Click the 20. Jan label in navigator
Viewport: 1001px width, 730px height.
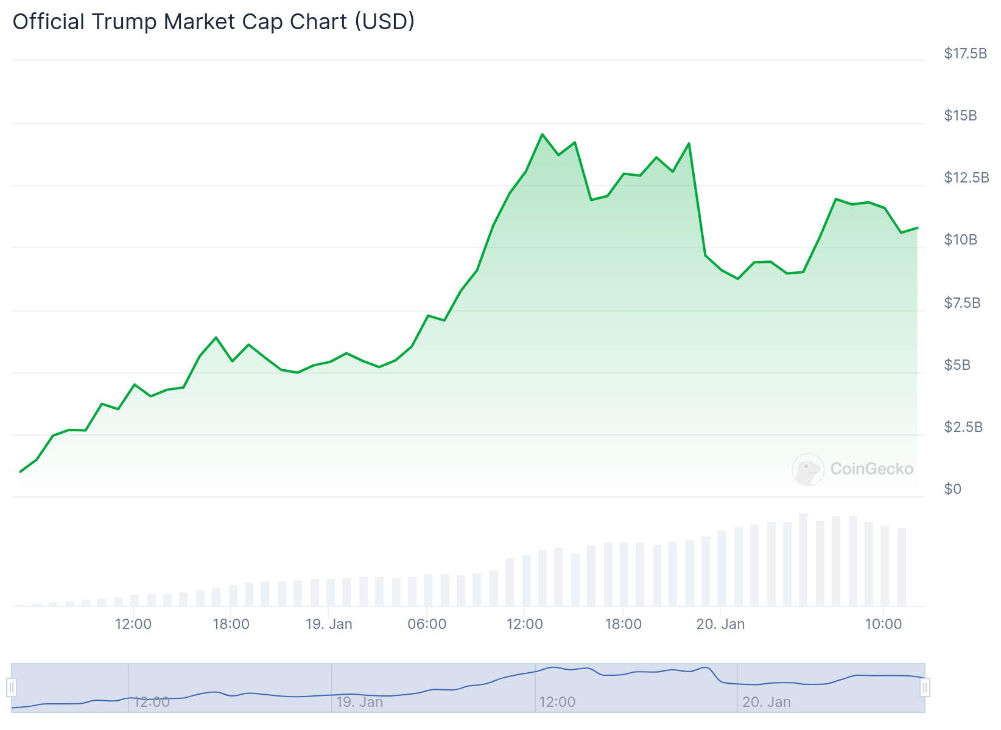(x=767, y=702)
